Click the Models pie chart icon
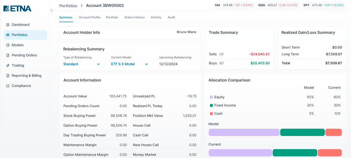 click(8, 45)
